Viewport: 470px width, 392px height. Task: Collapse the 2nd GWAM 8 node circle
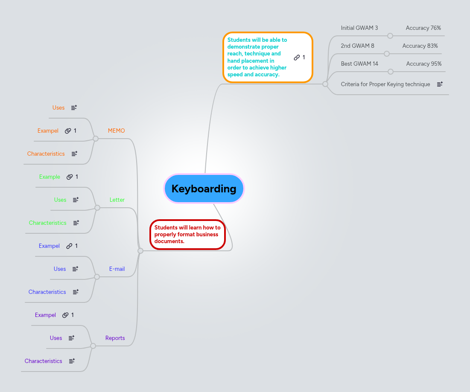coord(387,54)
